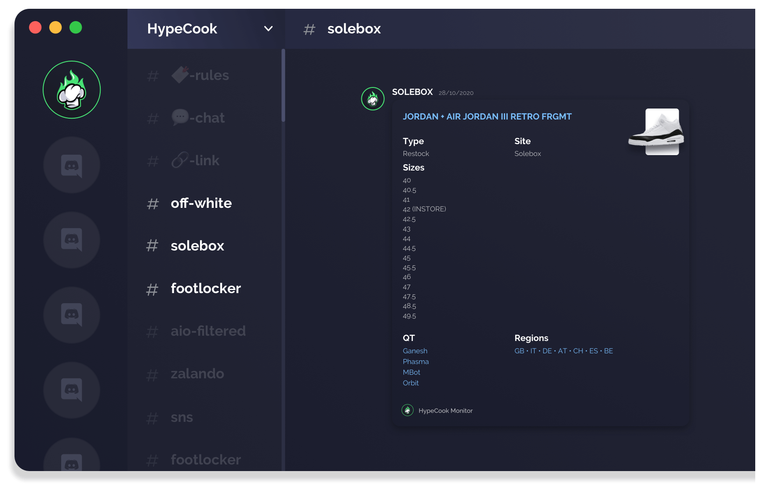Click the red close window button
The width and height of the screenshot is (757, 486).
[35, 27]
